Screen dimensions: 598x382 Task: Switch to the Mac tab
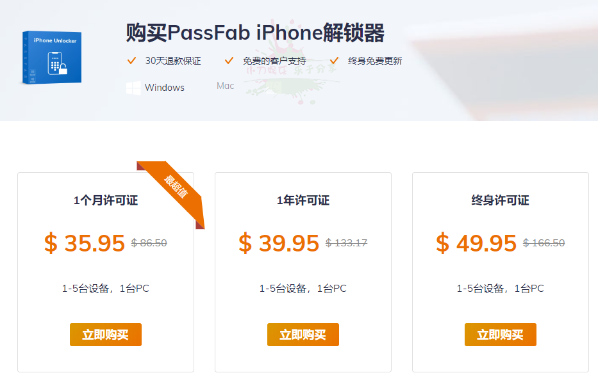[x=226, y=86]
